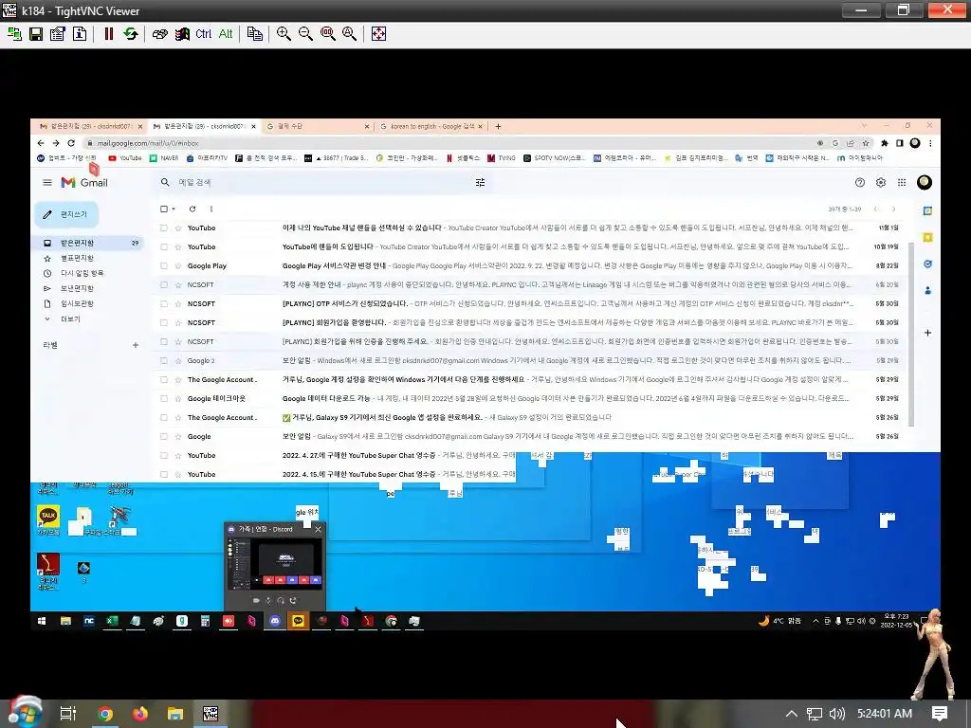Set zoom to 100% magnifier icon
This screenshot has width=971, height=728.
pyautogui.click(x=327, y=33)
